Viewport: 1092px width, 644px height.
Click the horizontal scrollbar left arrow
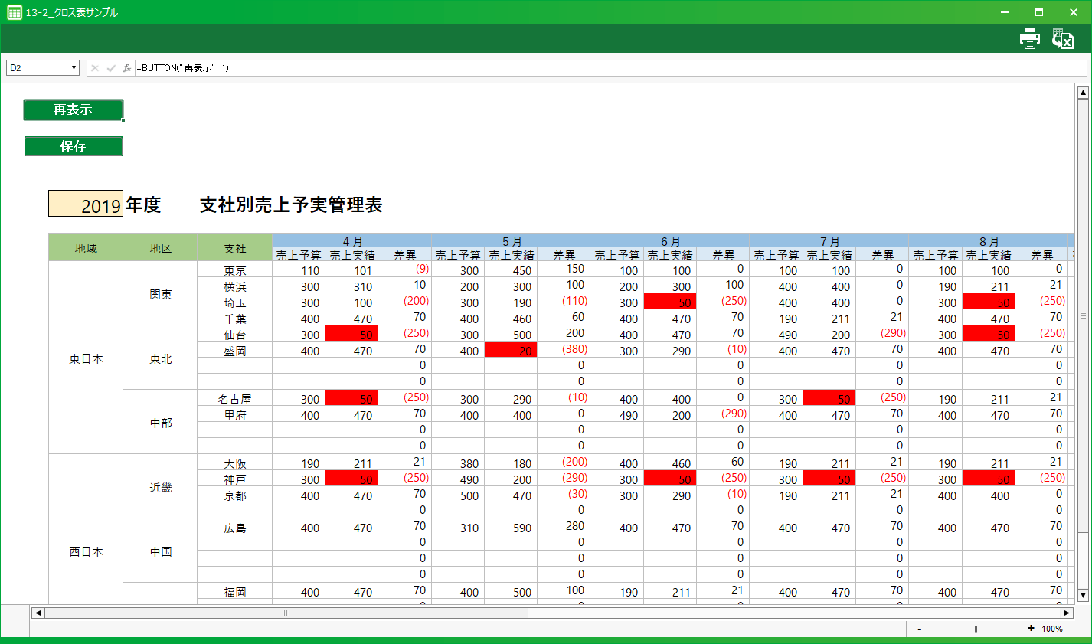pyautogui.click(x=38, y=613)
